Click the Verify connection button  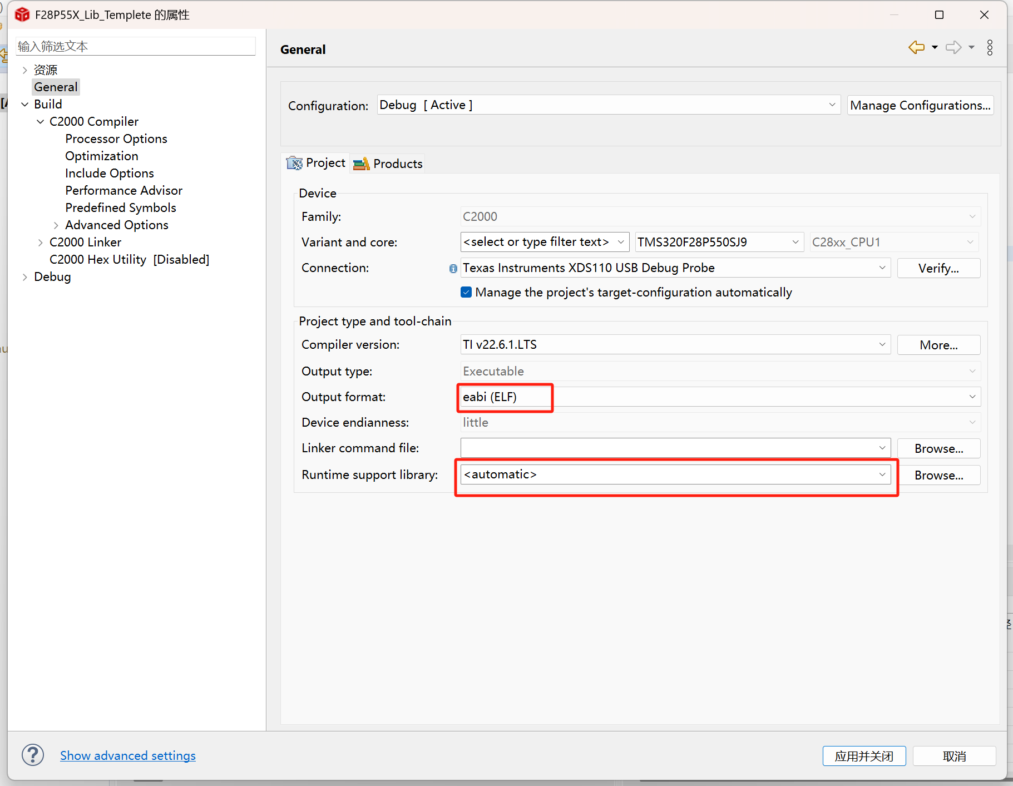point(938,268)
